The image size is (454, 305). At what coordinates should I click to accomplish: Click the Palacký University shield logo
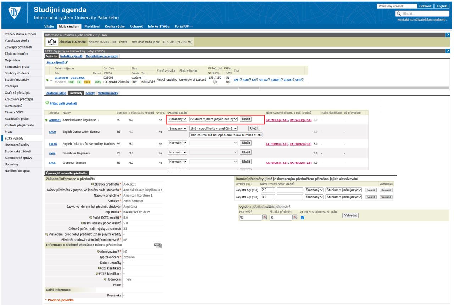click(x=15, y=13)
